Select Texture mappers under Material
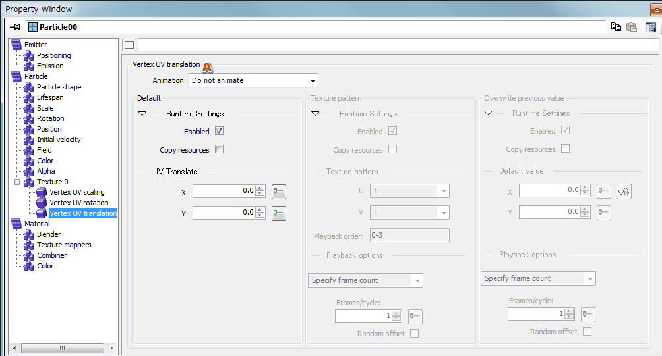 [64, 245]
